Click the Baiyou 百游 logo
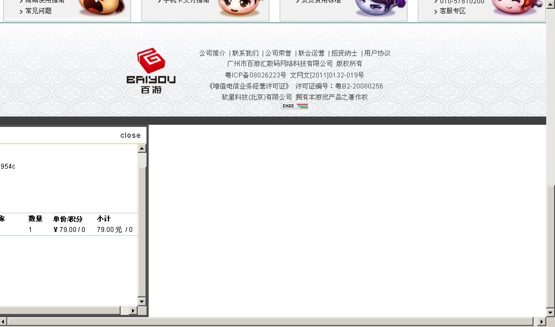 click(x=151, y=71)
